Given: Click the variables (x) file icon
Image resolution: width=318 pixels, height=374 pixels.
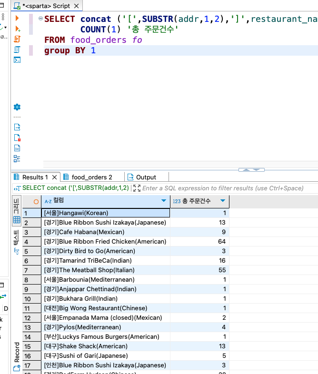Looking at the screenshot, I should 17,148.
